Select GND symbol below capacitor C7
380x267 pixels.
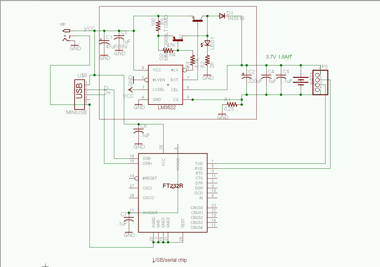tap(129, 233)
